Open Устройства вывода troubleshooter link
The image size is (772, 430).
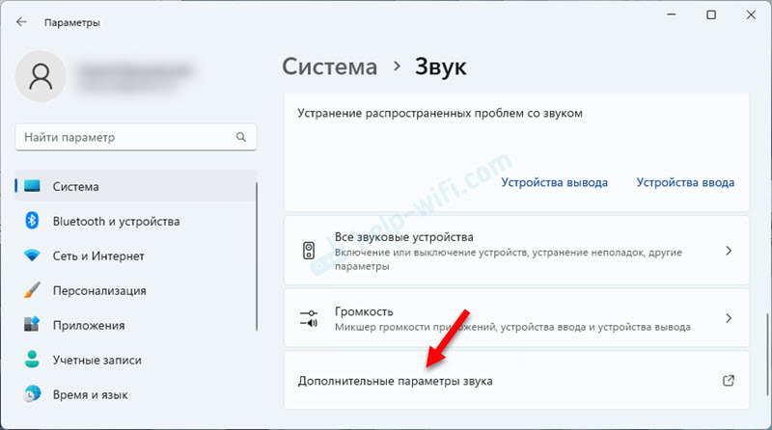[x=554, y=182]
